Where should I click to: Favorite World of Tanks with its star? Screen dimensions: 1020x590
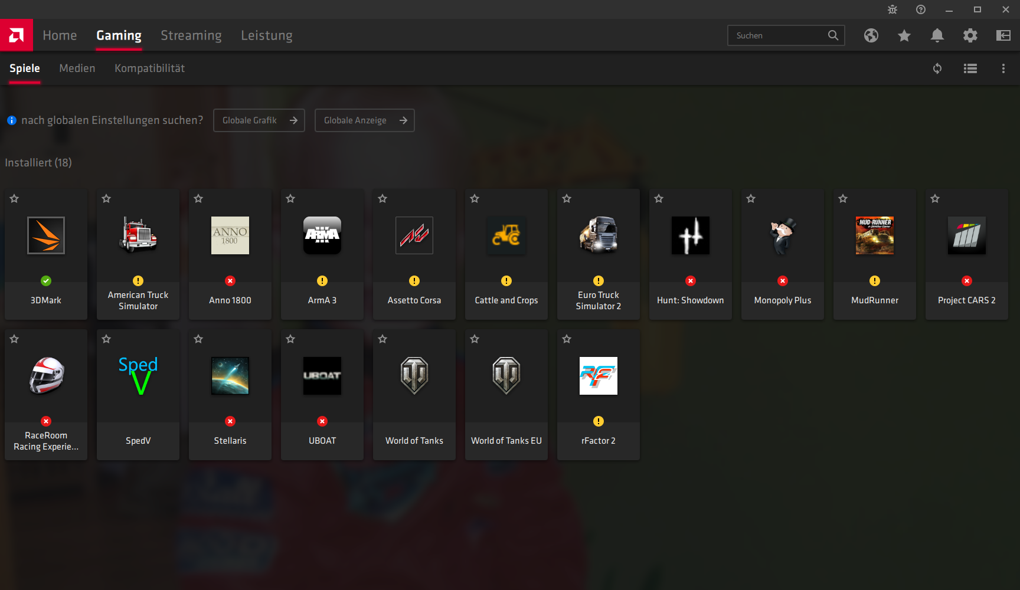click(382, 339)
